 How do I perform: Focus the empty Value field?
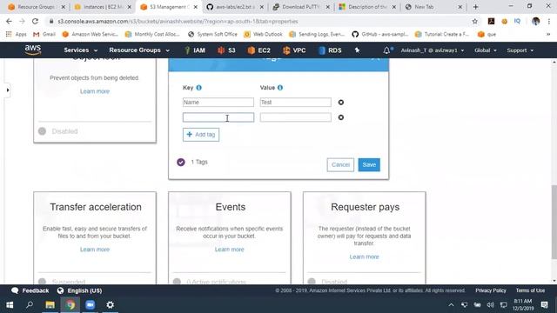click(x=296, y=117)
